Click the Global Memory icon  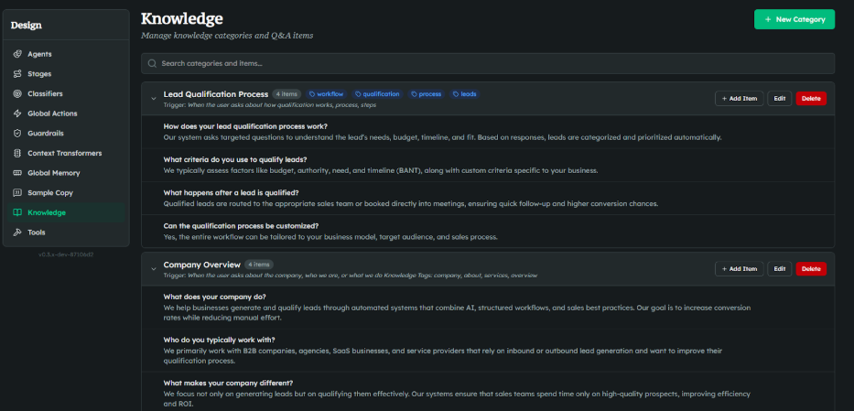tap(18, 173)
